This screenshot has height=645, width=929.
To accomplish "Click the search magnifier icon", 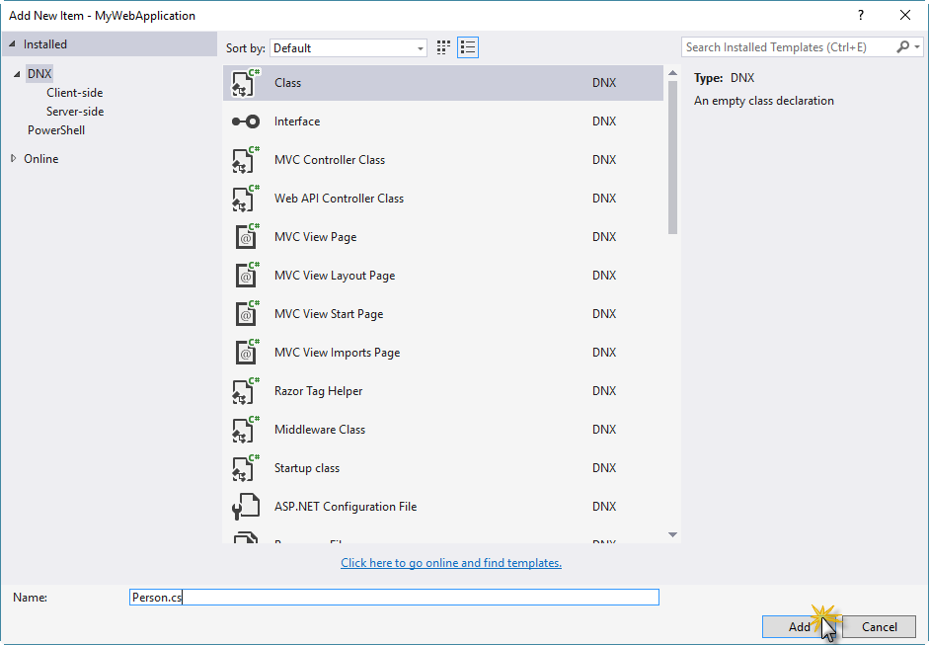I will point(902,47).
